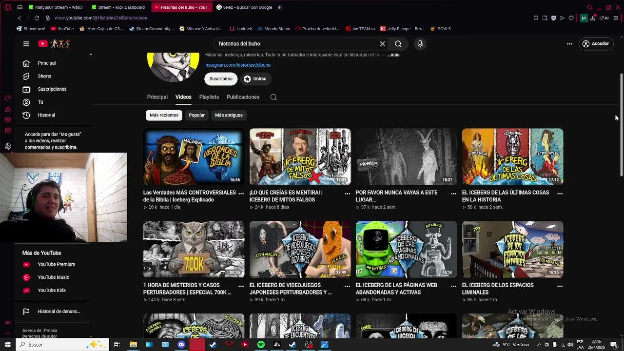Switch to the Publicaciones channel tab
624x351 pixels.
tap(243, 97)
